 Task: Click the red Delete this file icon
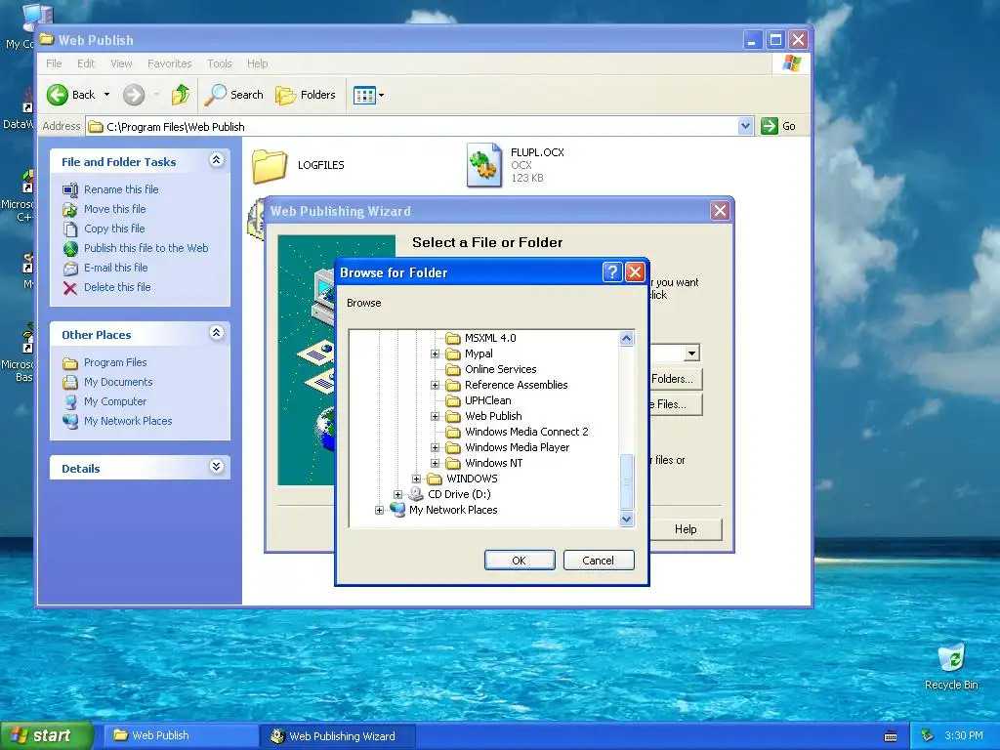pyautogui.click(x=70, y=288)
